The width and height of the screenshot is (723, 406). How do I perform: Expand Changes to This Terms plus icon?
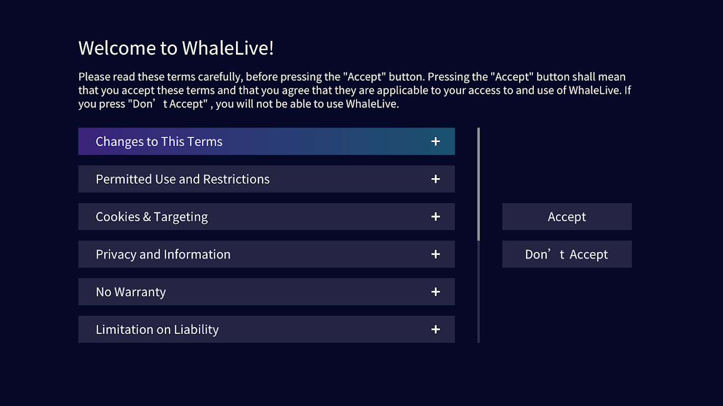(435, 142)
